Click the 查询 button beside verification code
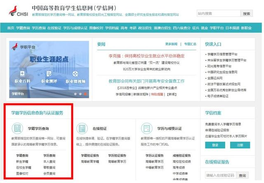 point(242,176)
